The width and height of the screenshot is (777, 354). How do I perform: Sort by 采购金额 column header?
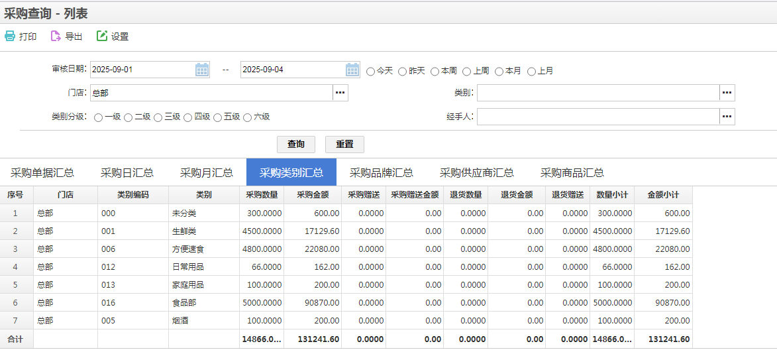click(313, 195)
